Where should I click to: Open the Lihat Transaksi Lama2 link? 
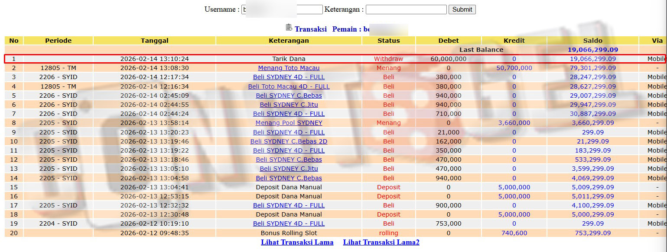(381, 242)
